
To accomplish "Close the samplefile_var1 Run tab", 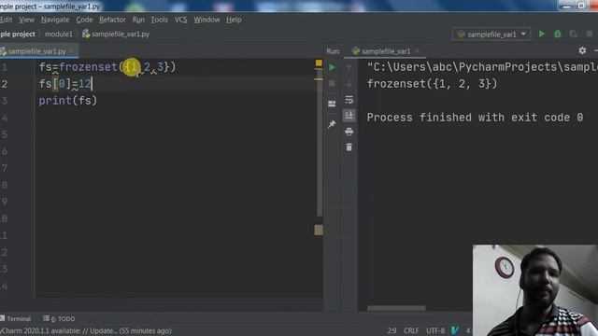I will (x=417, y=51).
